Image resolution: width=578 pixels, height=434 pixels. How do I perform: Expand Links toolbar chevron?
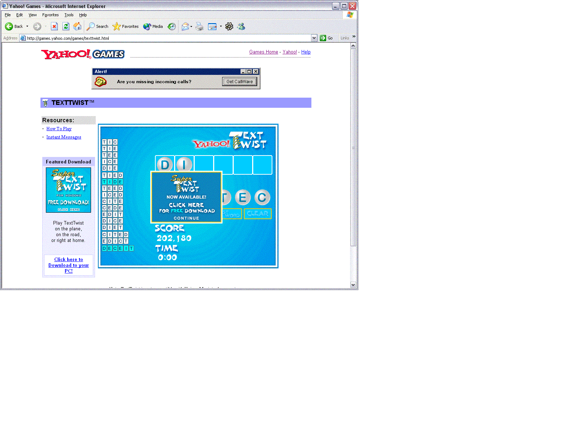[x=354, y=37]
